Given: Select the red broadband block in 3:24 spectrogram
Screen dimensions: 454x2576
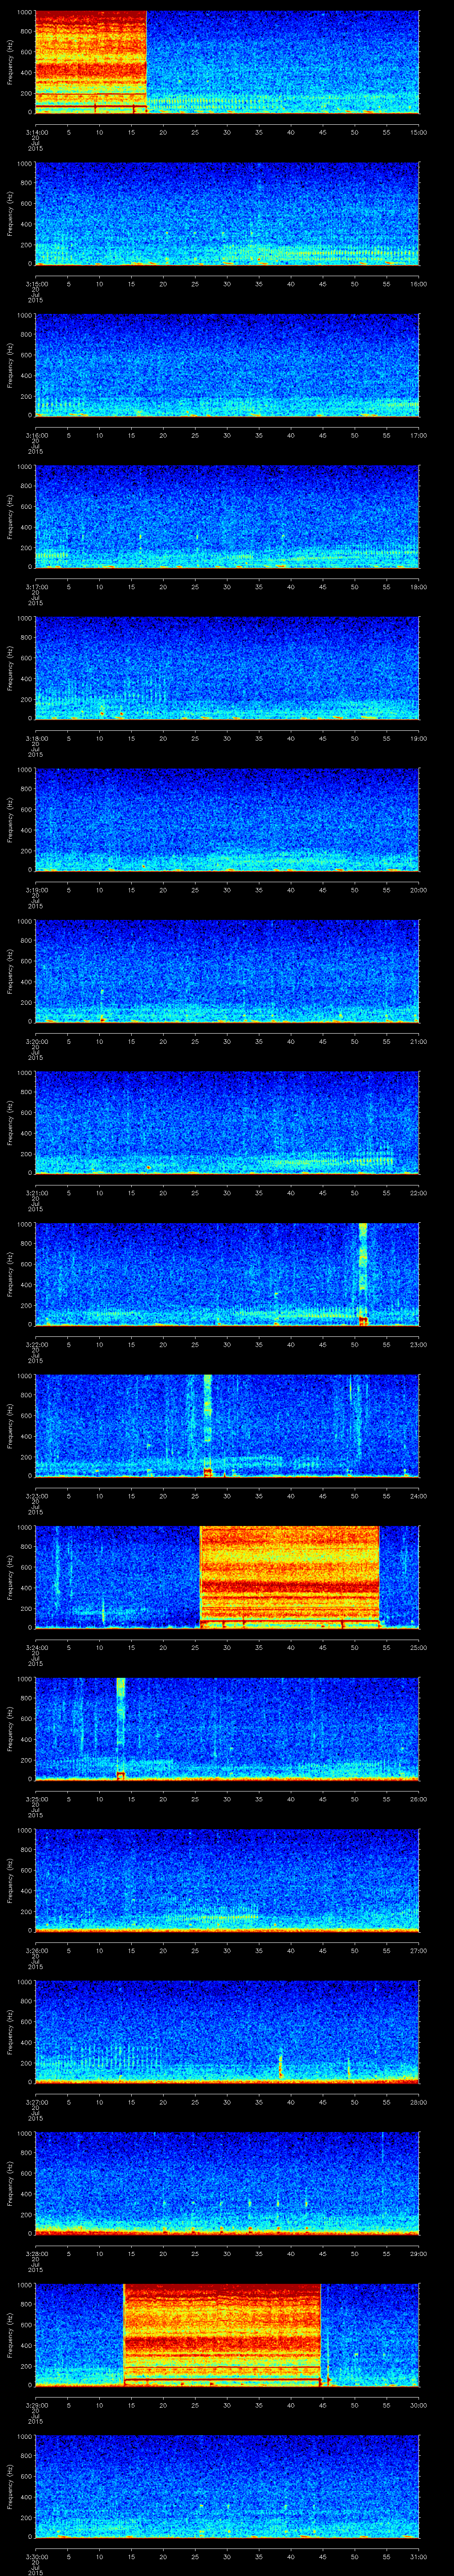Looking at the screenshot, I should point(290,1578).
